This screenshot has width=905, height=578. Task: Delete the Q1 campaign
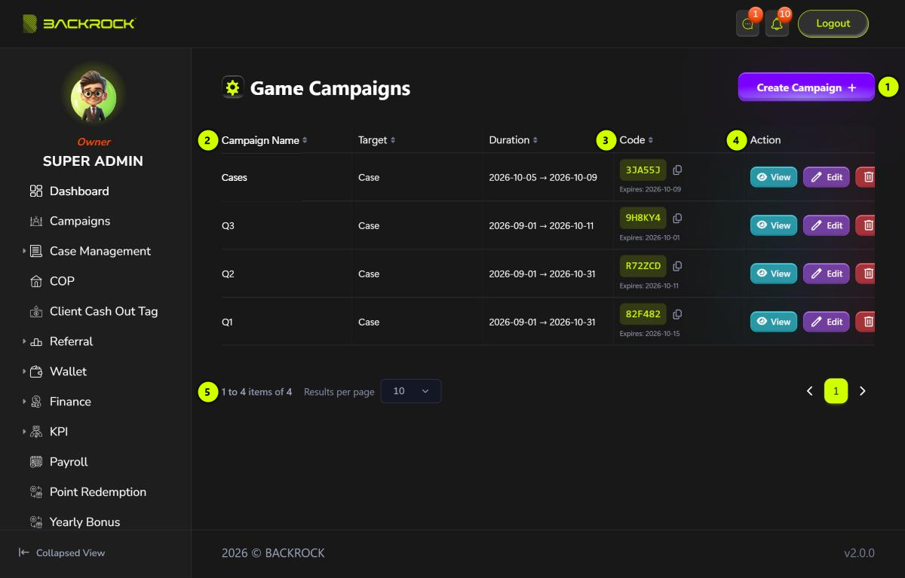tap(866, 322)
